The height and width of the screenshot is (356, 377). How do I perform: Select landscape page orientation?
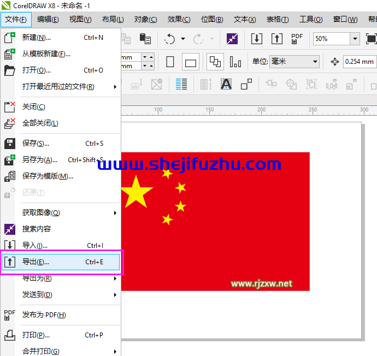(x=191, y=62)
